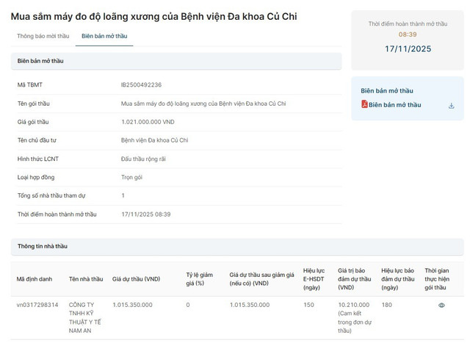Click contractor ID vn0317298314
The height and width of the screenshot is (343, 470).
coord(37,305)
